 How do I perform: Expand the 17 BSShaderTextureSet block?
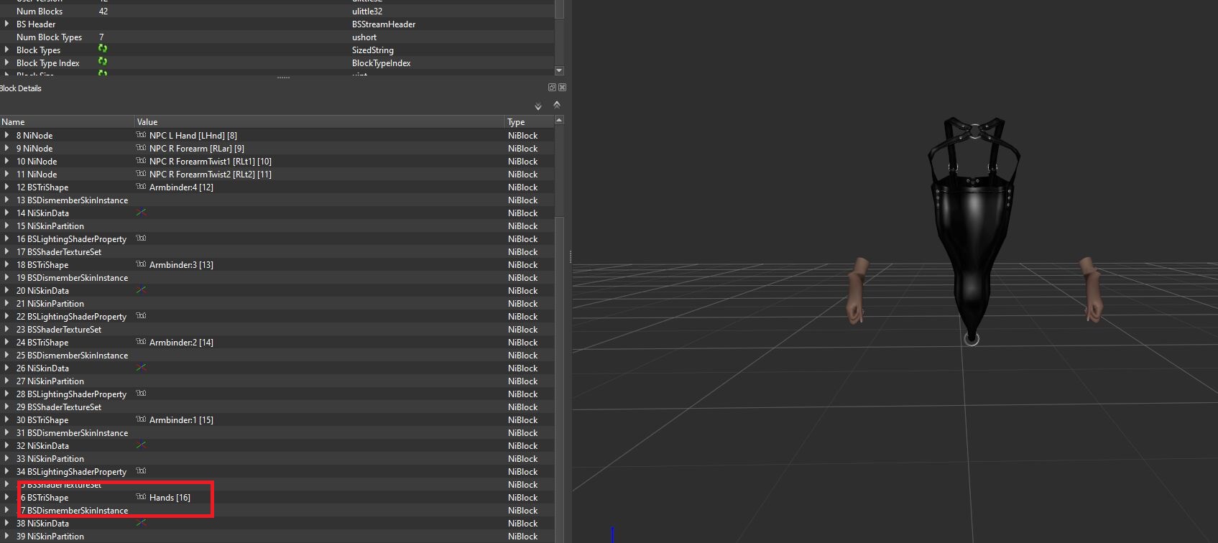click(x=7, y=251)
